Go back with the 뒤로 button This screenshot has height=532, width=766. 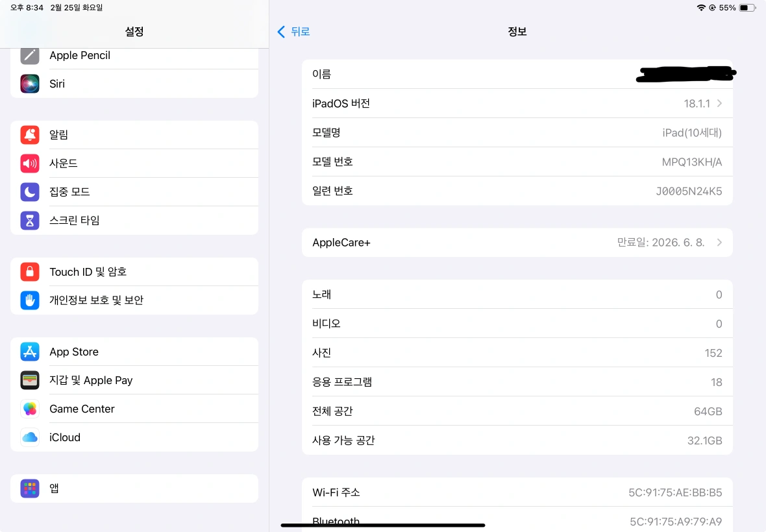pos(293,32)
